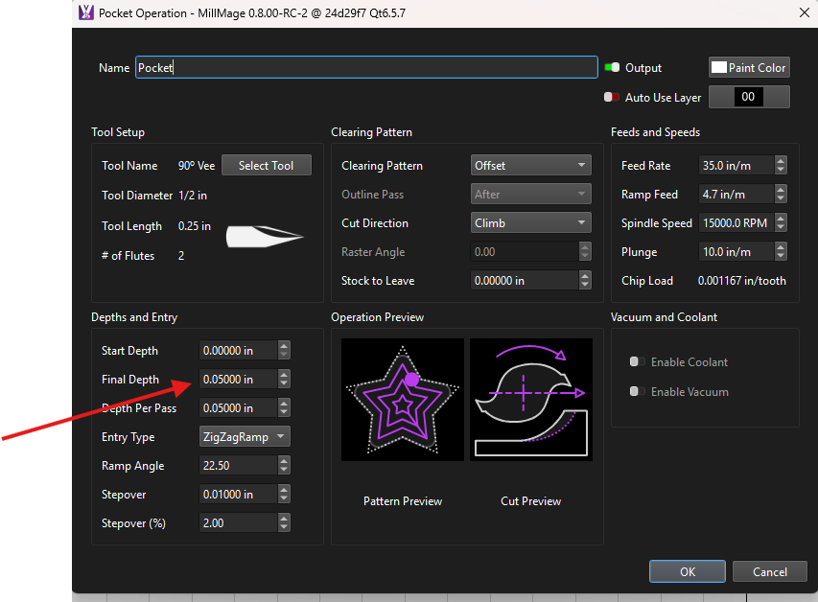The width and height of the screenshot is (818, 602).
Task: Toggle the Output switch
Action: coord(612,67)
